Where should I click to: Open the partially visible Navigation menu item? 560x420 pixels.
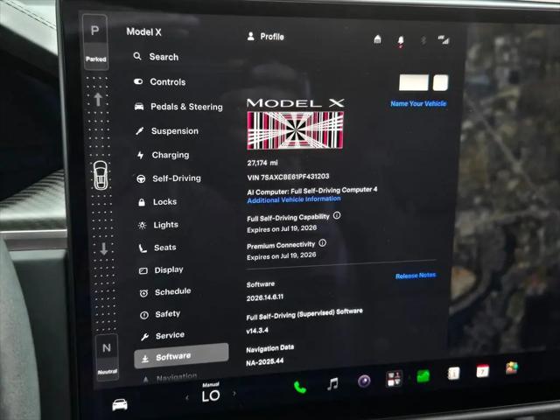pos(170,377)
